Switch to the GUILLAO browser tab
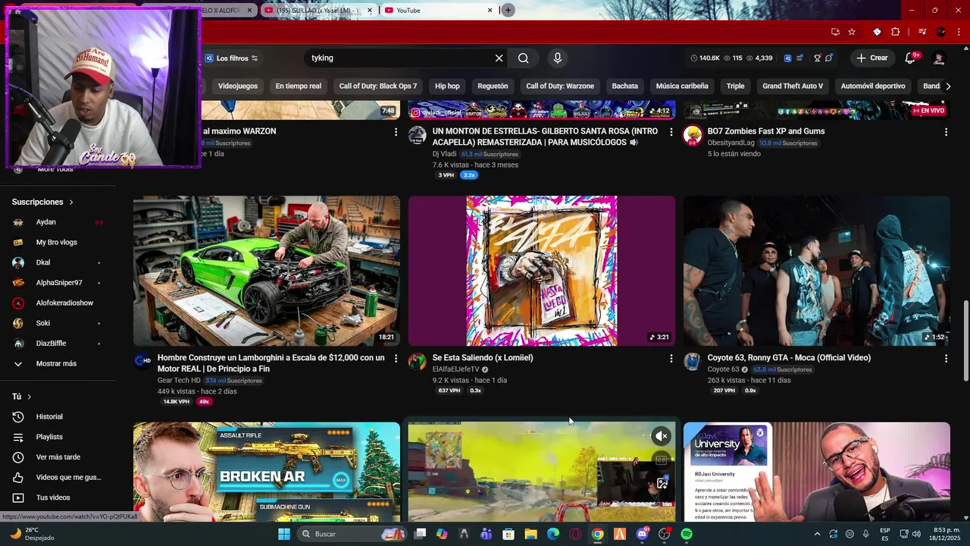The image size is (970, 546). pos(318,10)
